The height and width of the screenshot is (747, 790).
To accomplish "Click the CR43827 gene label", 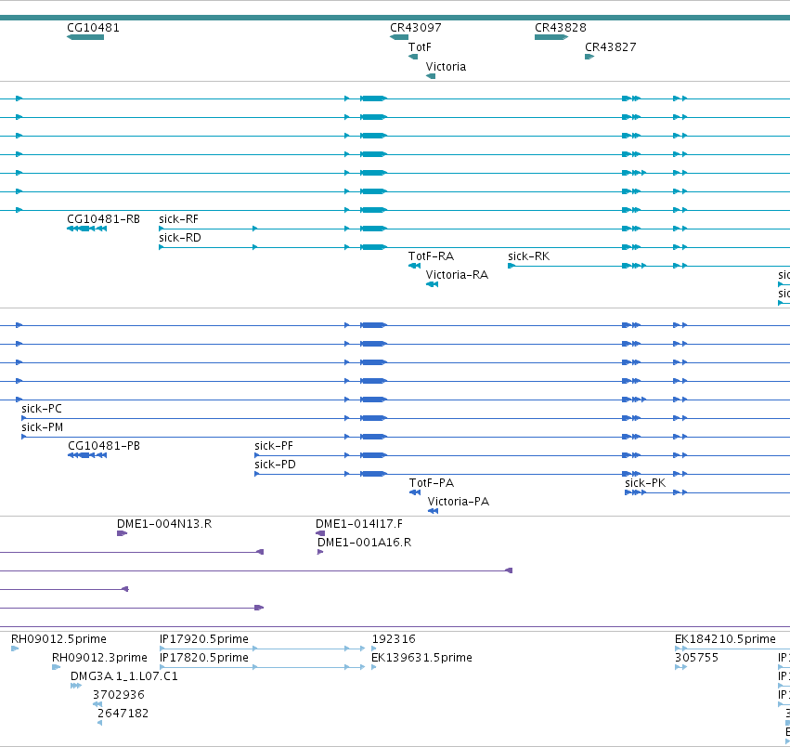I will click(x=611, y=47).
